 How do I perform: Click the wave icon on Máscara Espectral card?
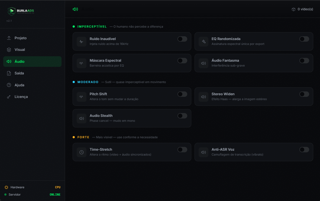82,63
